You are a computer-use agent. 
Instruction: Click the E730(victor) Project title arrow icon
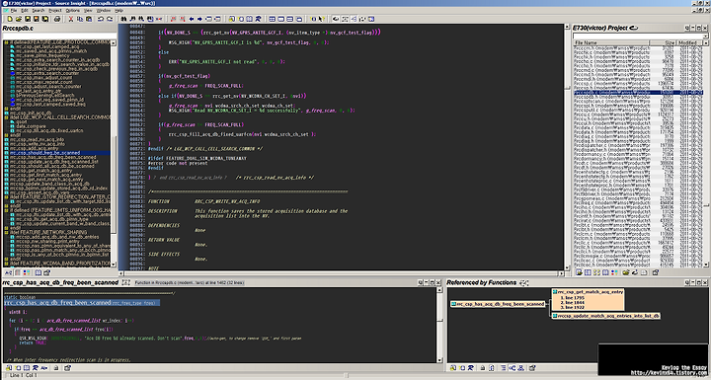click(633, 28)
